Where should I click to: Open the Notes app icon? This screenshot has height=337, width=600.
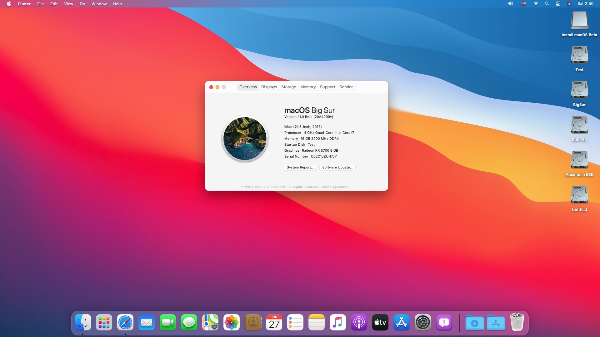pyautogui.click(x=317, y=322)
